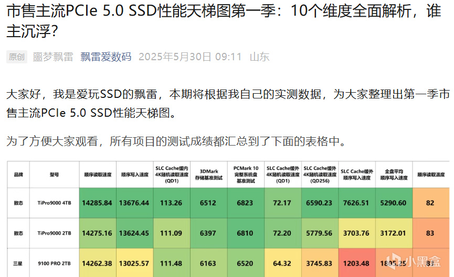Screen dimensions: 454x277
Task: Click the 型号 column header
Action: (x=55, y=174)
